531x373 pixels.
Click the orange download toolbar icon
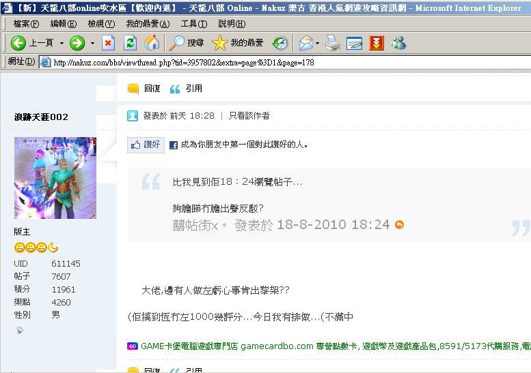pyautogui.click(x=377, y=43)
